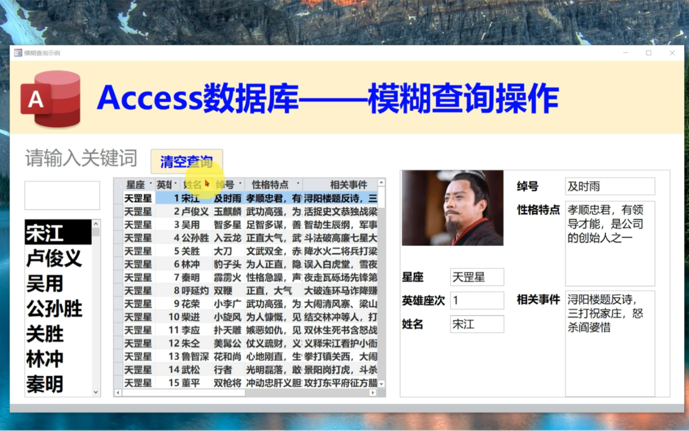The width and height of the screenshot is (689, 431).
Task: Open the 英雄座次 column filter dropdown
Action: tap(175, 184)
